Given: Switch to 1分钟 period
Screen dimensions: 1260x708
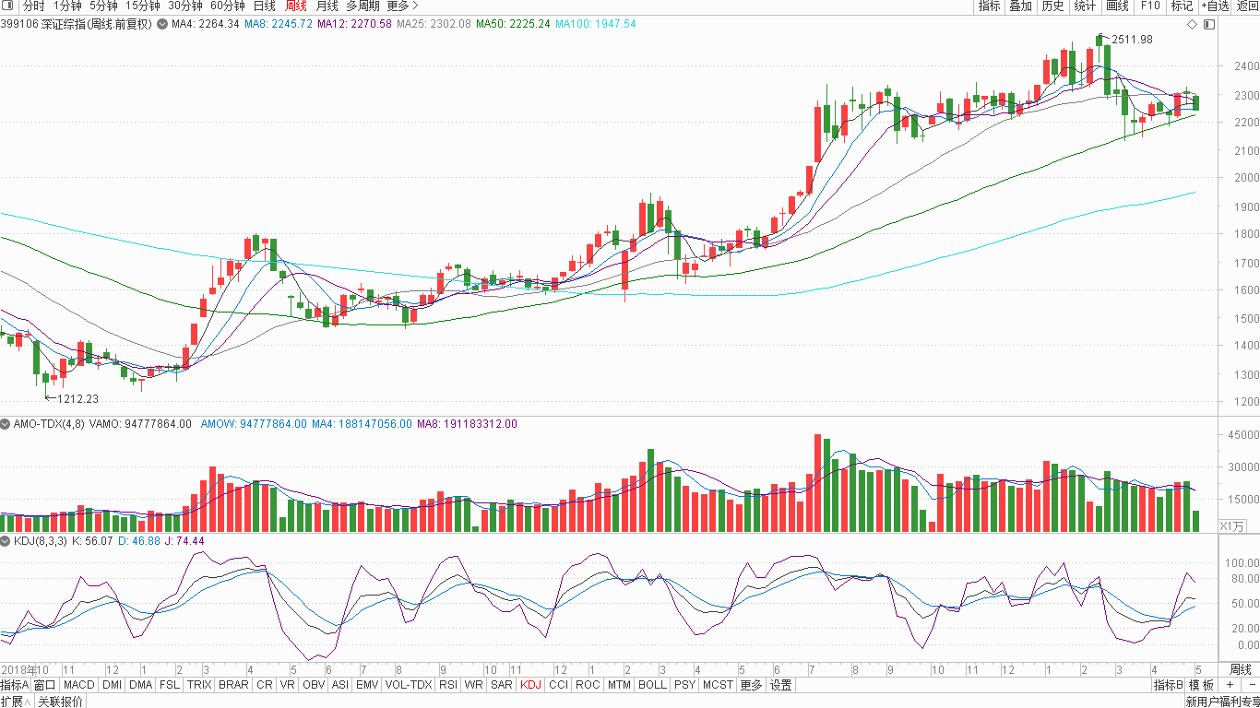Looking at the screenshot, I should click(x=67, y=6).
